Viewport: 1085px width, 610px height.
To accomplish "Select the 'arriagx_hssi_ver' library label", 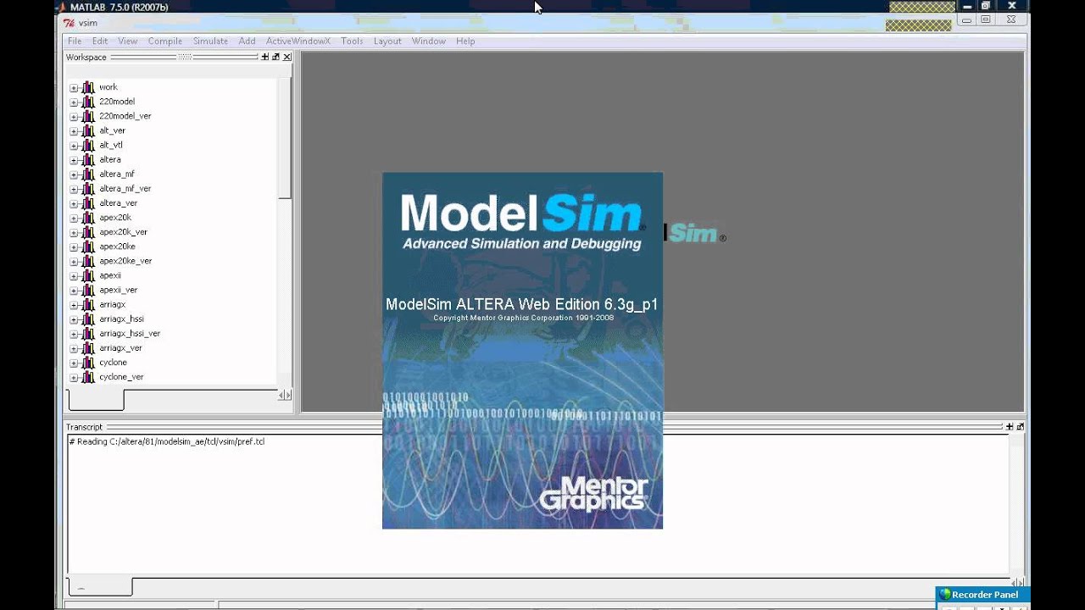I will (130, 333).
